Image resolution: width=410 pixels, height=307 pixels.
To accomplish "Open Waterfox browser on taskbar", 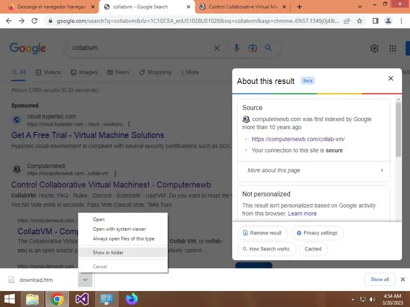I will click(x=131, y=299).
